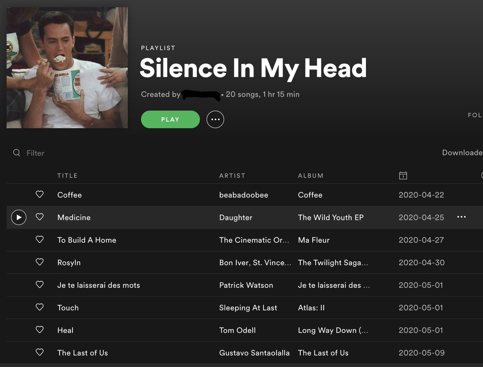Viewport: 483px width, 367px height.
Task: Open artist Sleeping At Last
Action: pos(248,308)
